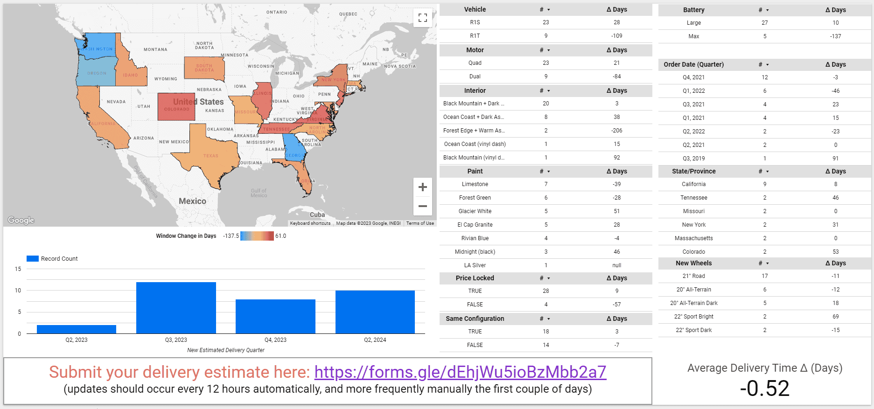Sort State/Province table by count arrow

(768, 172)
